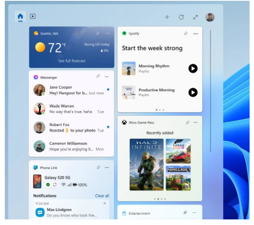
Task: Click the green connected status icon
Action: (x=48, y=185)
